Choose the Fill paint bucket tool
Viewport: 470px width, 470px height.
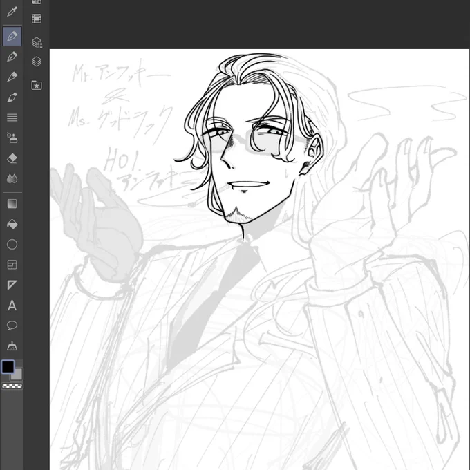pyautogui.click(x=12, y=224)
